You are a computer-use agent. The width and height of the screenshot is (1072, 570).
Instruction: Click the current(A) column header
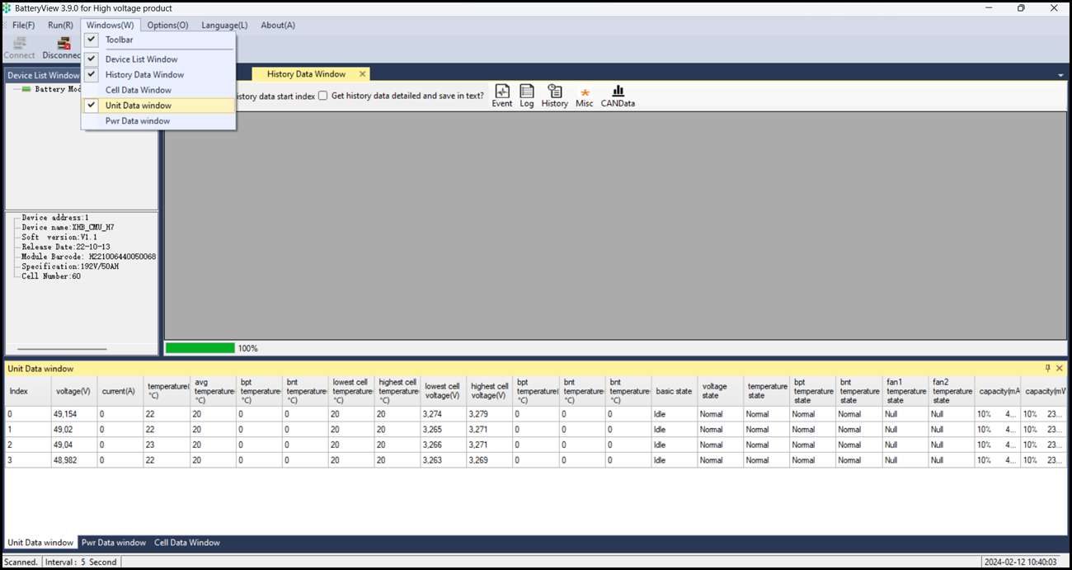[x=120, y=391]
